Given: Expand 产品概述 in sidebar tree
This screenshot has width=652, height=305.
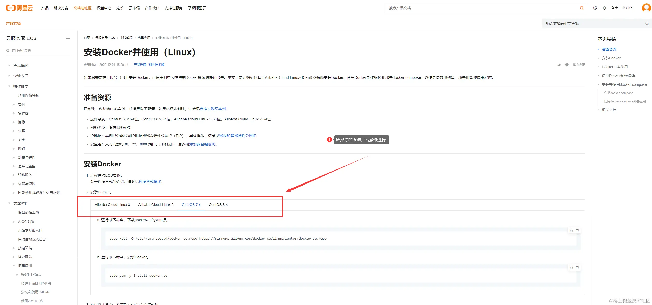Looking at the screenshot, I should tap(9, 66).
